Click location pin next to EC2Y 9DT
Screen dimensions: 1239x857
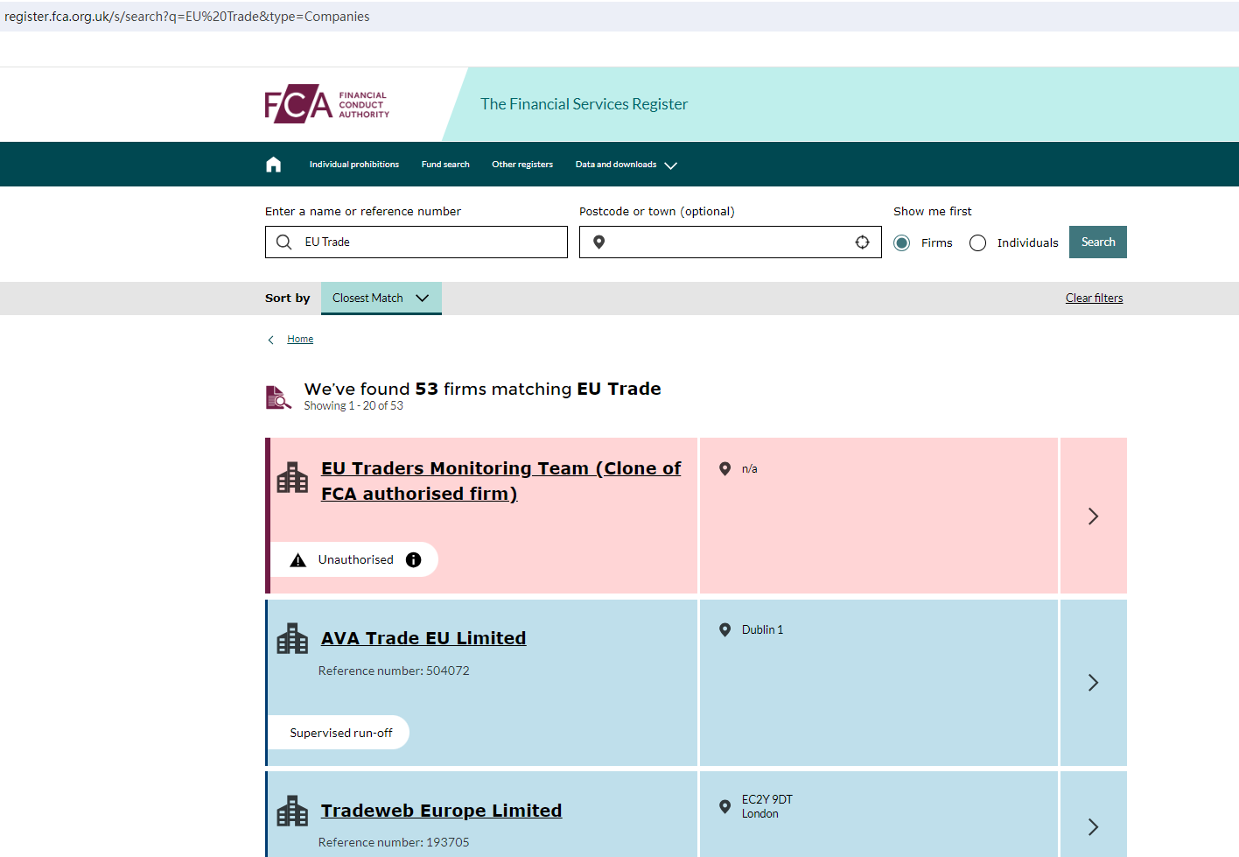(x=724, y=807)
